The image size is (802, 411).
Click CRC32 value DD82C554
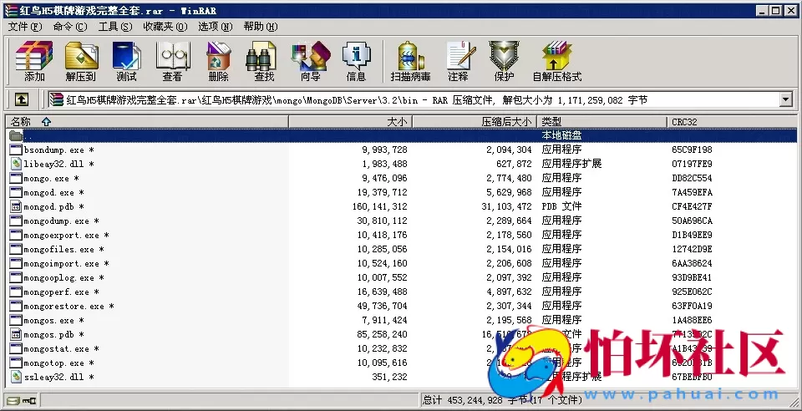coord(692,179)
